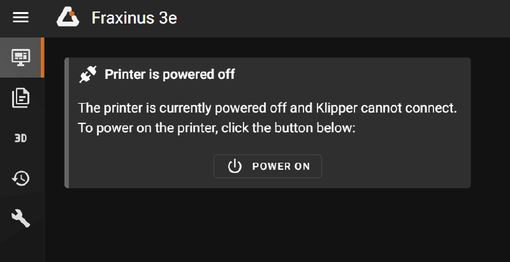Click the power symbol inside the button
This screenshot has width=510, height=262.
(x=235, y=167)
